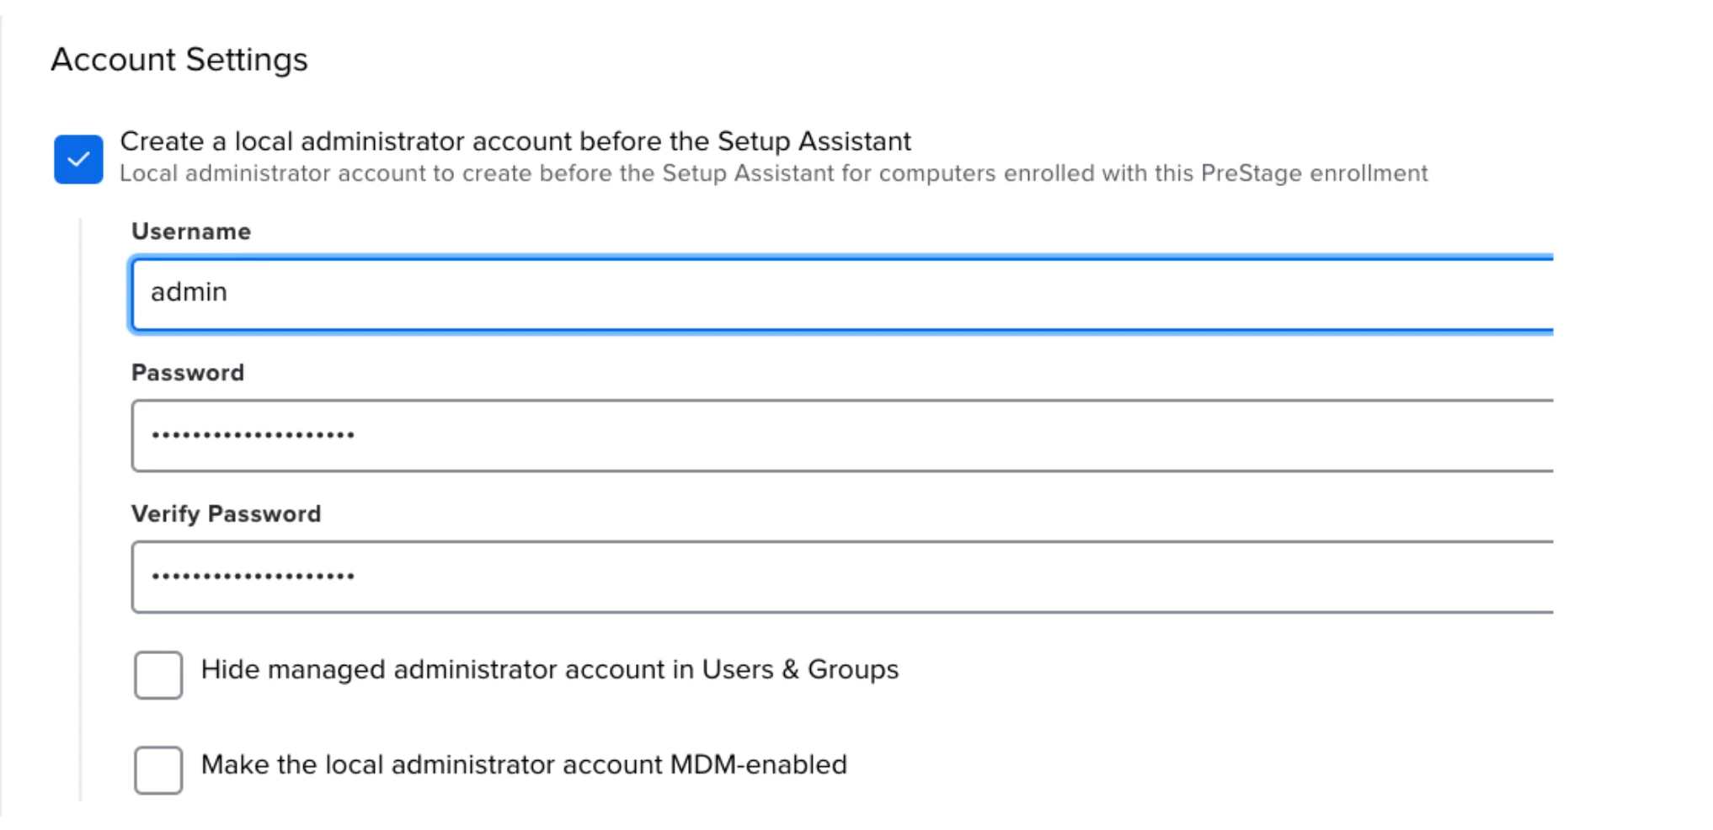The width and height of the screenshot is (1713, 830).
Task: Click into the Username input field
Action: point(842,294)
